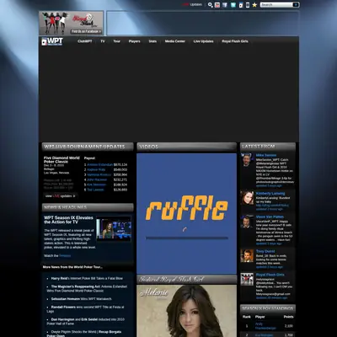337x337 pixels.
Task: Open the John Racener payout link
Action: [97, 179]
